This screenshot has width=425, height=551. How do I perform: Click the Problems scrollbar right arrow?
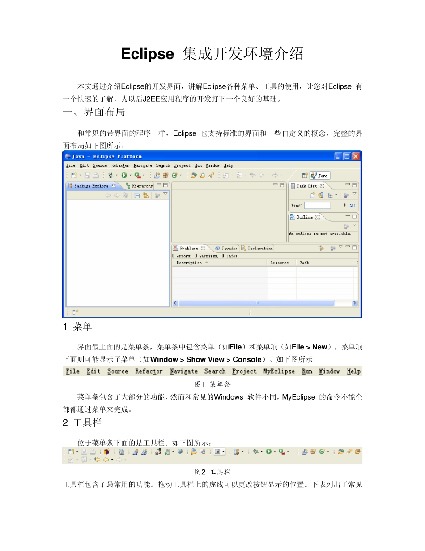(x=355, y=303)
